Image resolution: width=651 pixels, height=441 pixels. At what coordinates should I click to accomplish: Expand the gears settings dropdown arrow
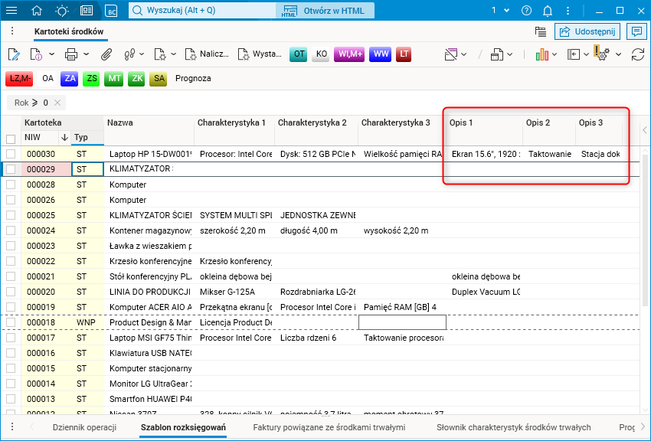618,54
